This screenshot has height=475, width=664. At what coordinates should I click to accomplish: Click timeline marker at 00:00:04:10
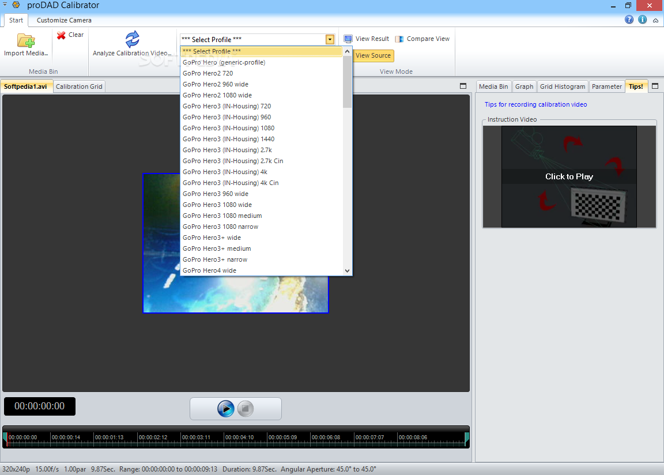coord(240,438)
